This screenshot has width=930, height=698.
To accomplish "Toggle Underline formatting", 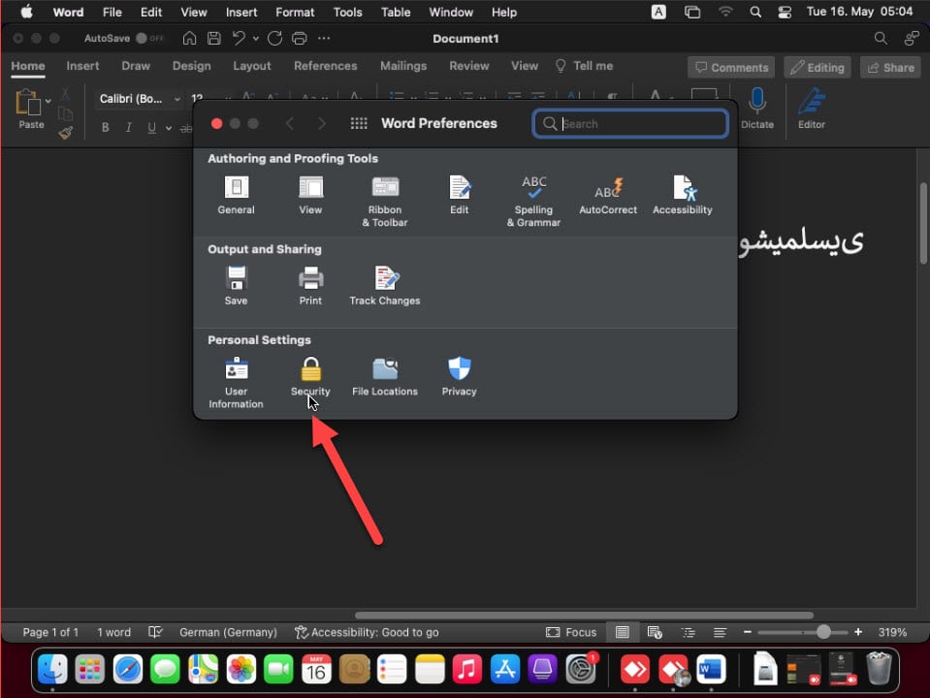I will pyautogui.click(x=152, y=128).
